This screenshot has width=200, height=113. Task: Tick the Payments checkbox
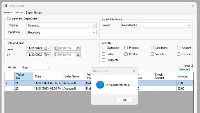click(103, 60)
